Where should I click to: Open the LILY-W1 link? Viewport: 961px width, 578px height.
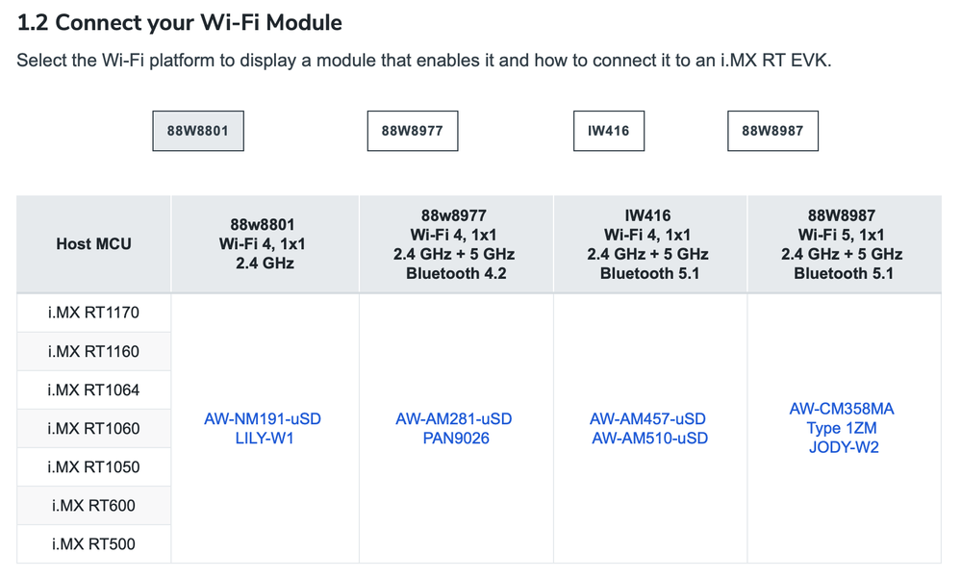(x=263, y=439)
